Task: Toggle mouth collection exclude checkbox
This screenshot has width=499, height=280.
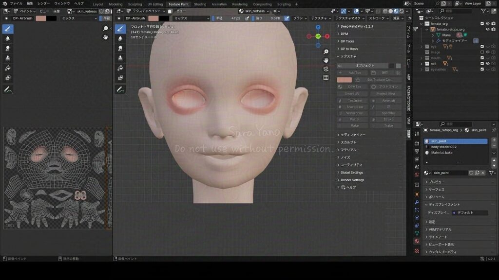Action: (482, 58)
